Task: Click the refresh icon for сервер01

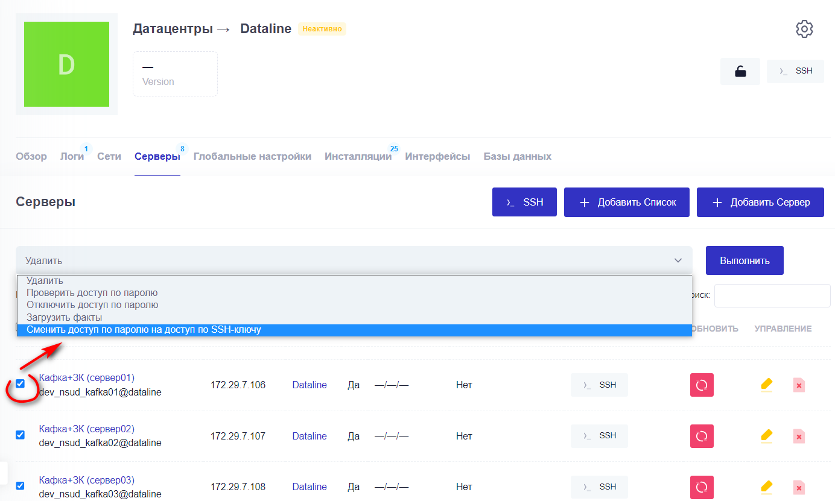Action: (x=702, y=385)
